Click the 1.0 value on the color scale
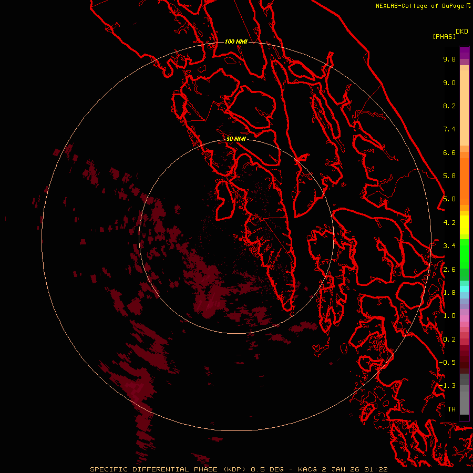The height and width of the screenshot is (473, 473). point(449,316)
